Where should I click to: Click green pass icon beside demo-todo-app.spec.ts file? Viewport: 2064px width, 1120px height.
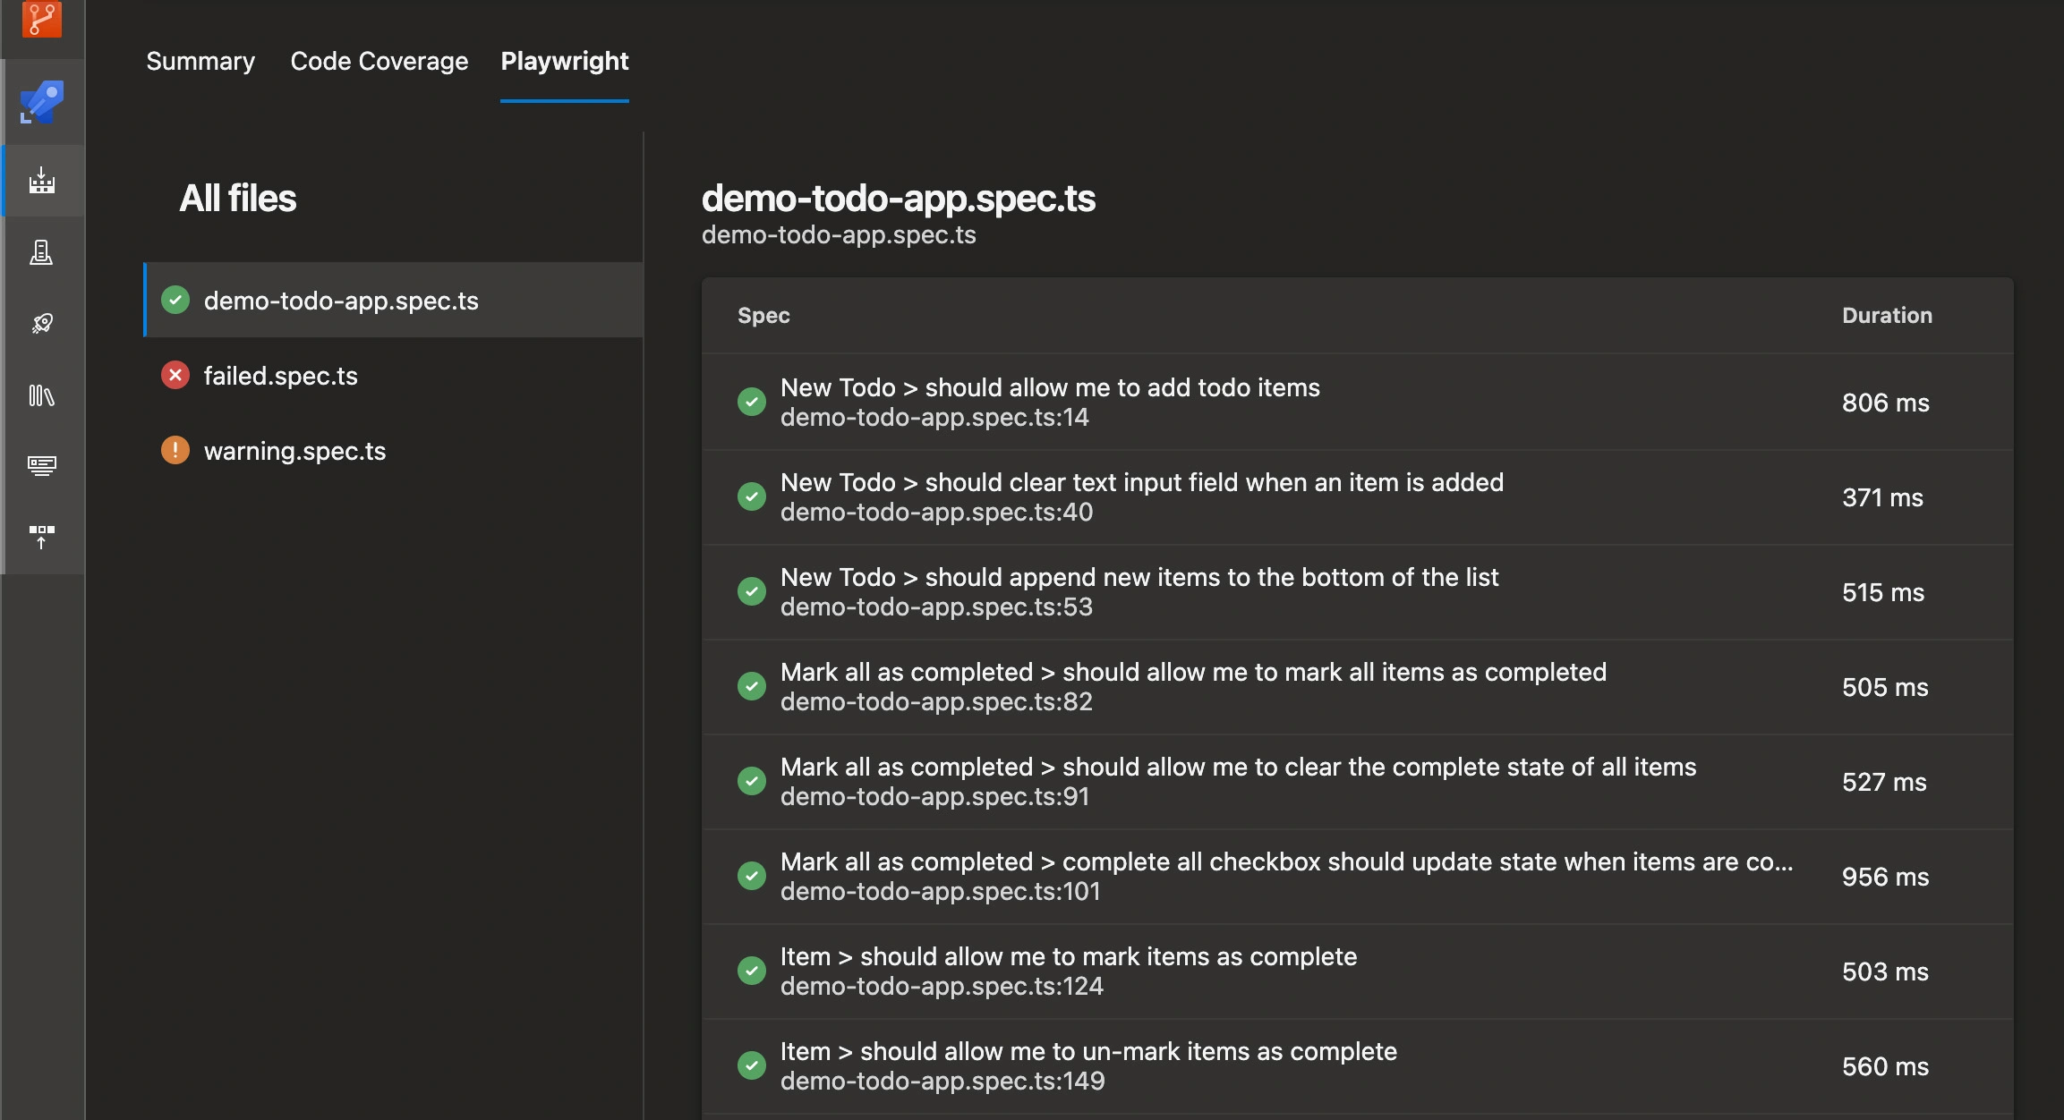[175, 300]
